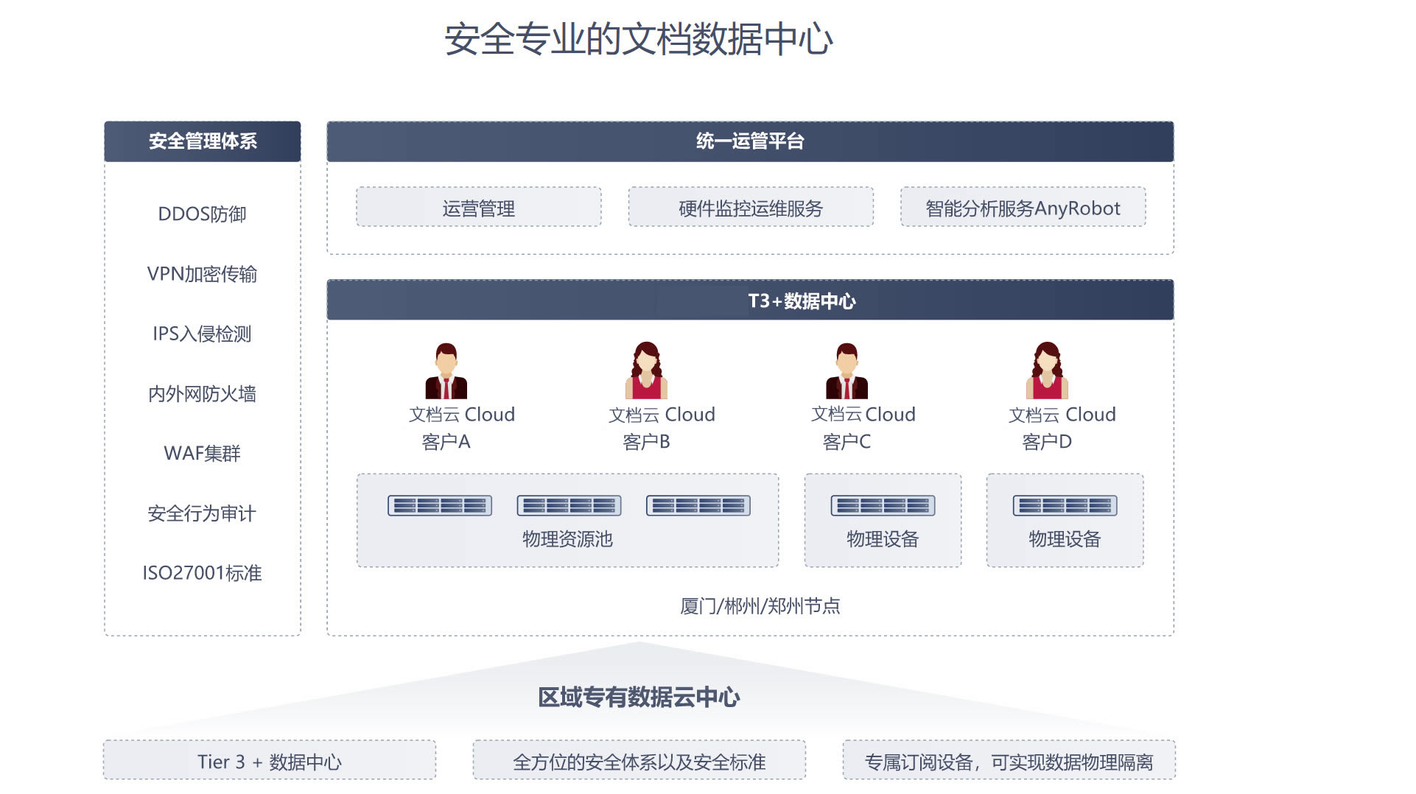
Task: Click the server icon under 客户C
Action: tap(883, 505)
